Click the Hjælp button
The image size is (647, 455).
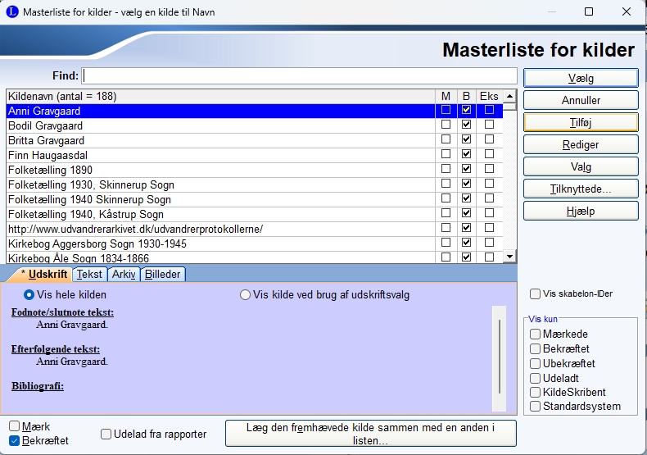[580, 211]
